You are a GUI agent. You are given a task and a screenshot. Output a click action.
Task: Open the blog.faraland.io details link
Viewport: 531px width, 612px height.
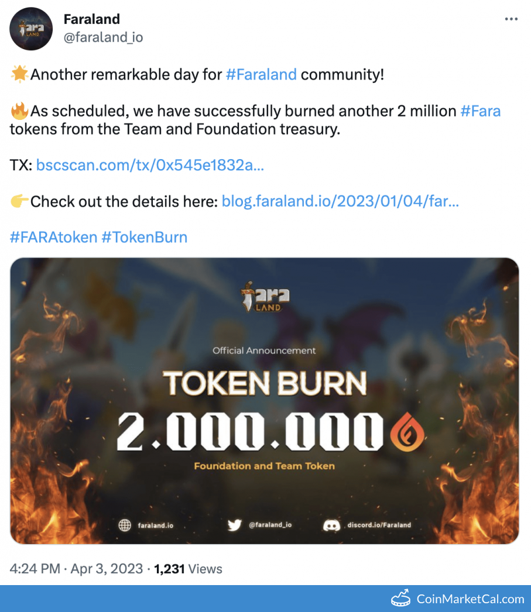click(x=340, y=202)
